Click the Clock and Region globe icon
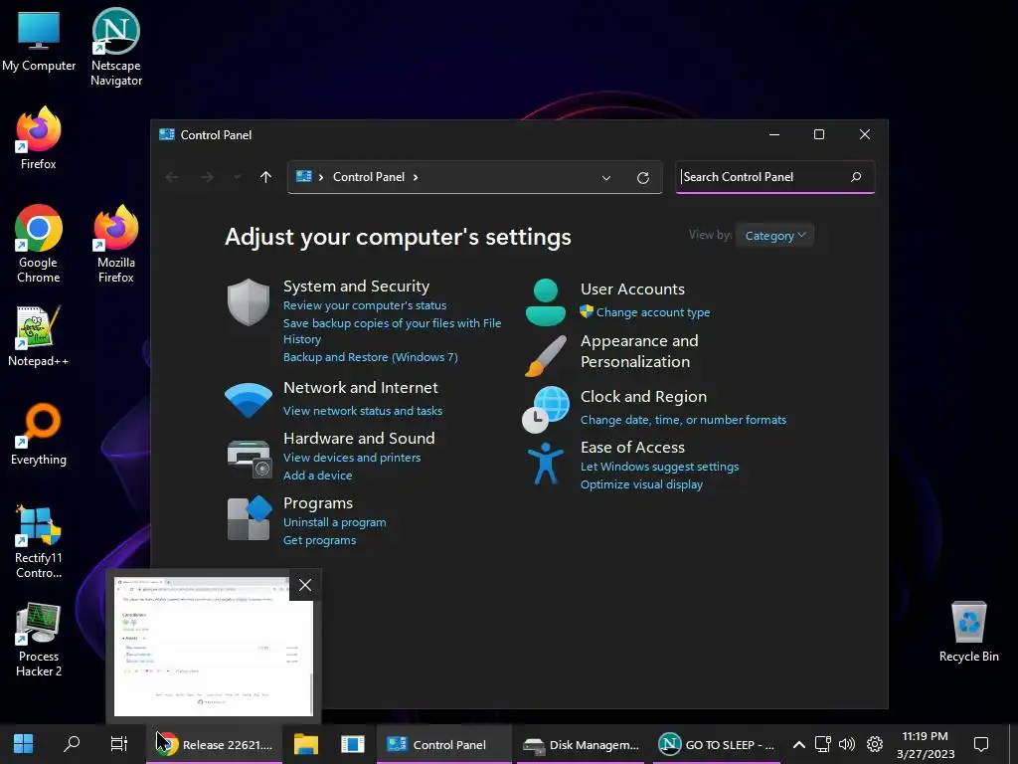This screenshot has width=1018, height=764. (x=546, y=409)
